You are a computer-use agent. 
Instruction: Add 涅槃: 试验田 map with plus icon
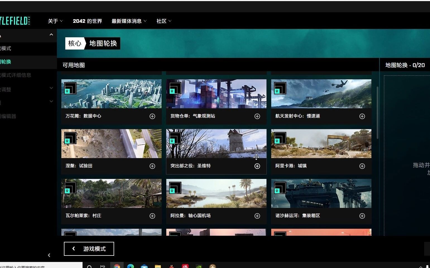(x=152, y=166)
